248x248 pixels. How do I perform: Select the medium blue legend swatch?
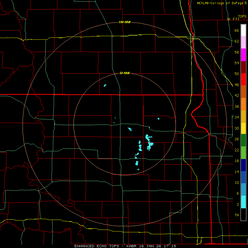243,177
